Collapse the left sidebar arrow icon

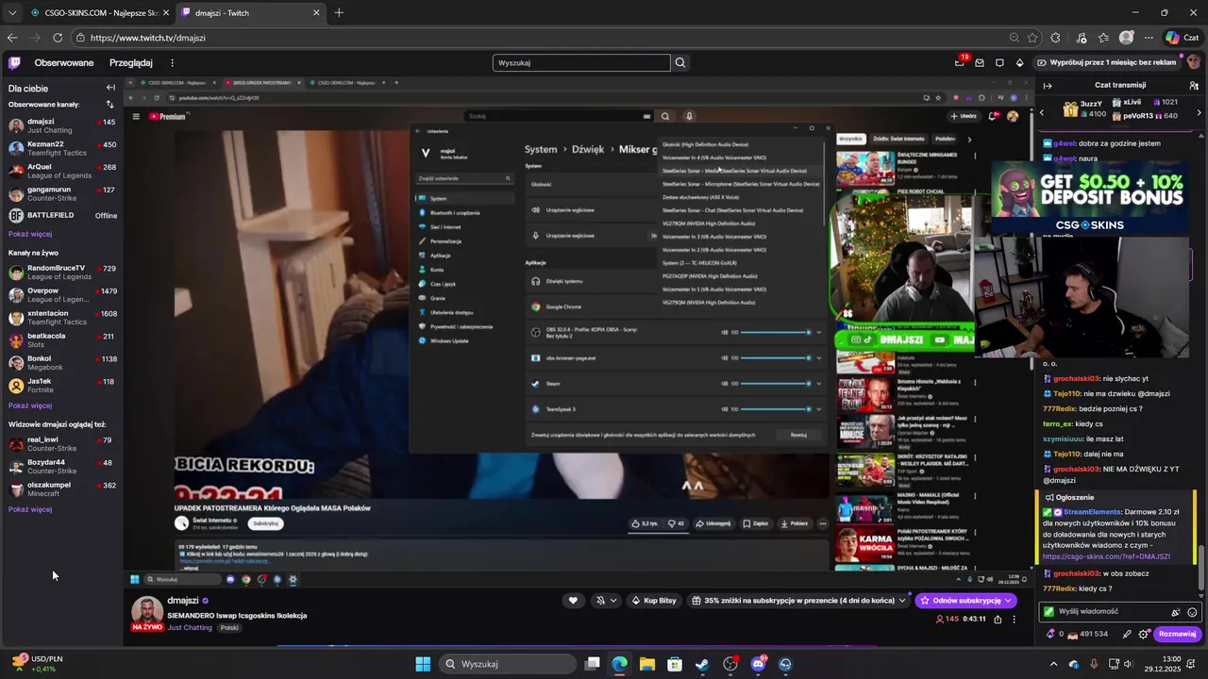pyautogui.click(x=110, y=88)
